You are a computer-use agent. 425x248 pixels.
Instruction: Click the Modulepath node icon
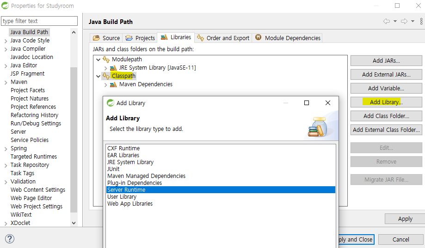[x=106, y=59]
